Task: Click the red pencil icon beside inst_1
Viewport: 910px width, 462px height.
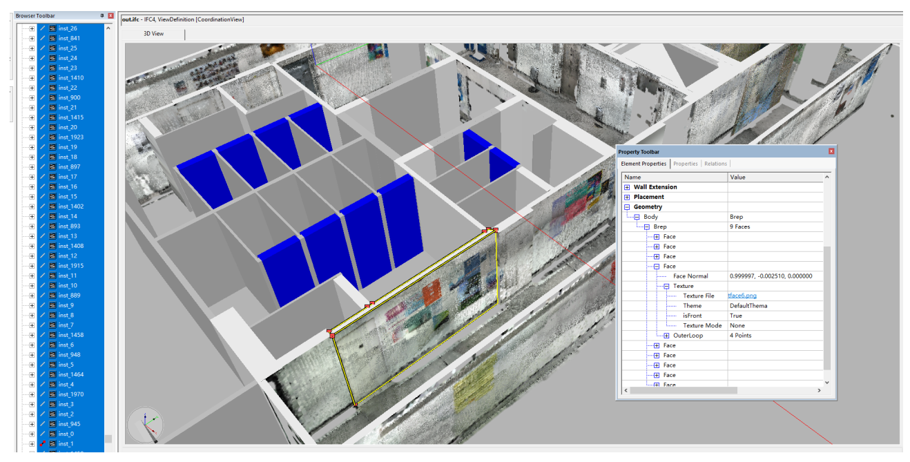Action: pyautogui.click(x=42, y=443)
